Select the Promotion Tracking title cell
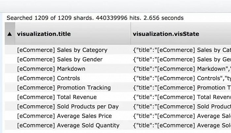 pyautogui.click(x=64, y=88)
